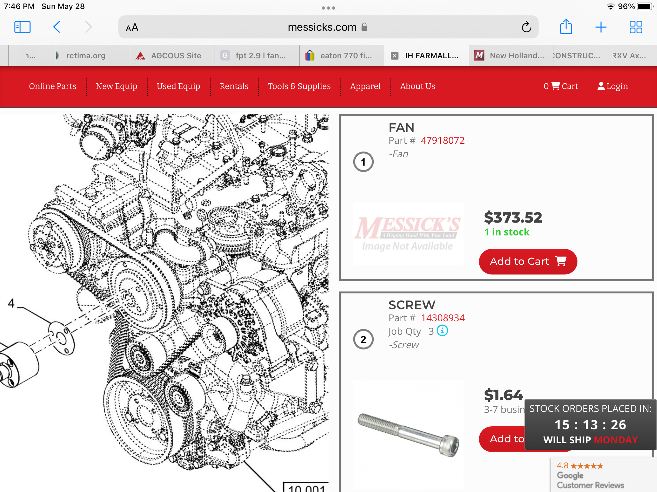Viewport: 657px width, 492px height.
Task: Open screw part number 14308934
Action: (443, 318)
